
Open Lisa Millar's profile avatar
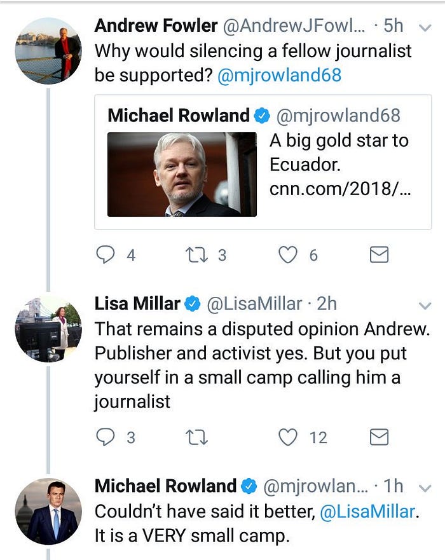48,329
